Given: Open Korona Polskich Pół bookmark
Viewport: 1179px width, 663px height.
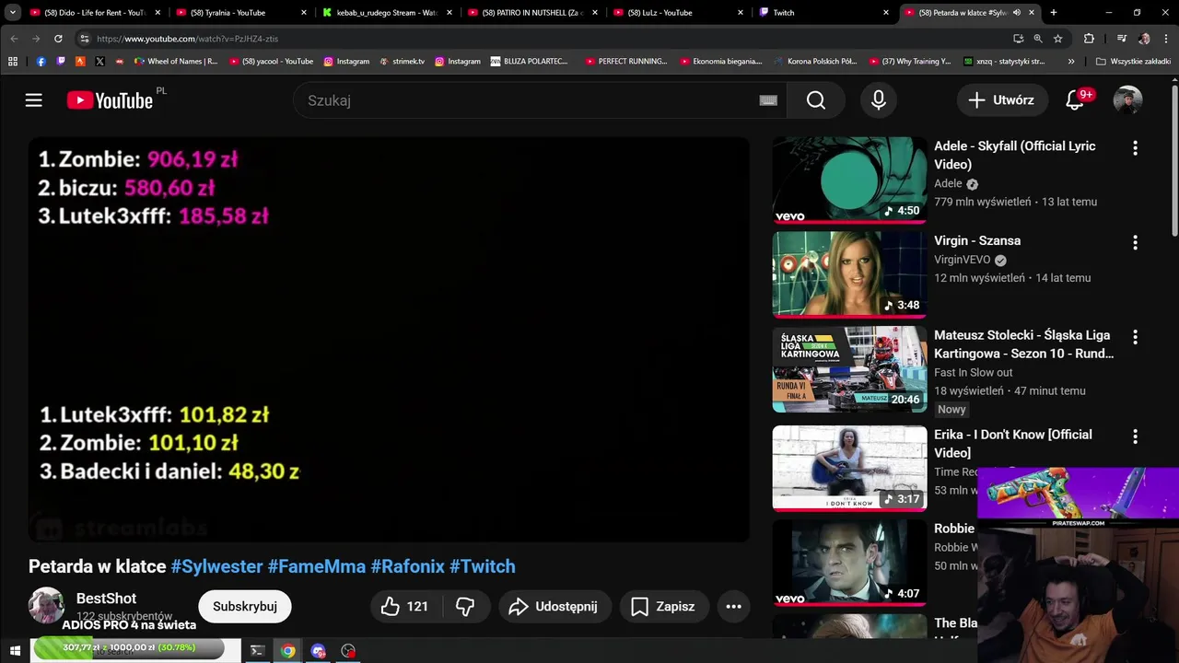Looking at the screenshot, I should click(816, 62).
